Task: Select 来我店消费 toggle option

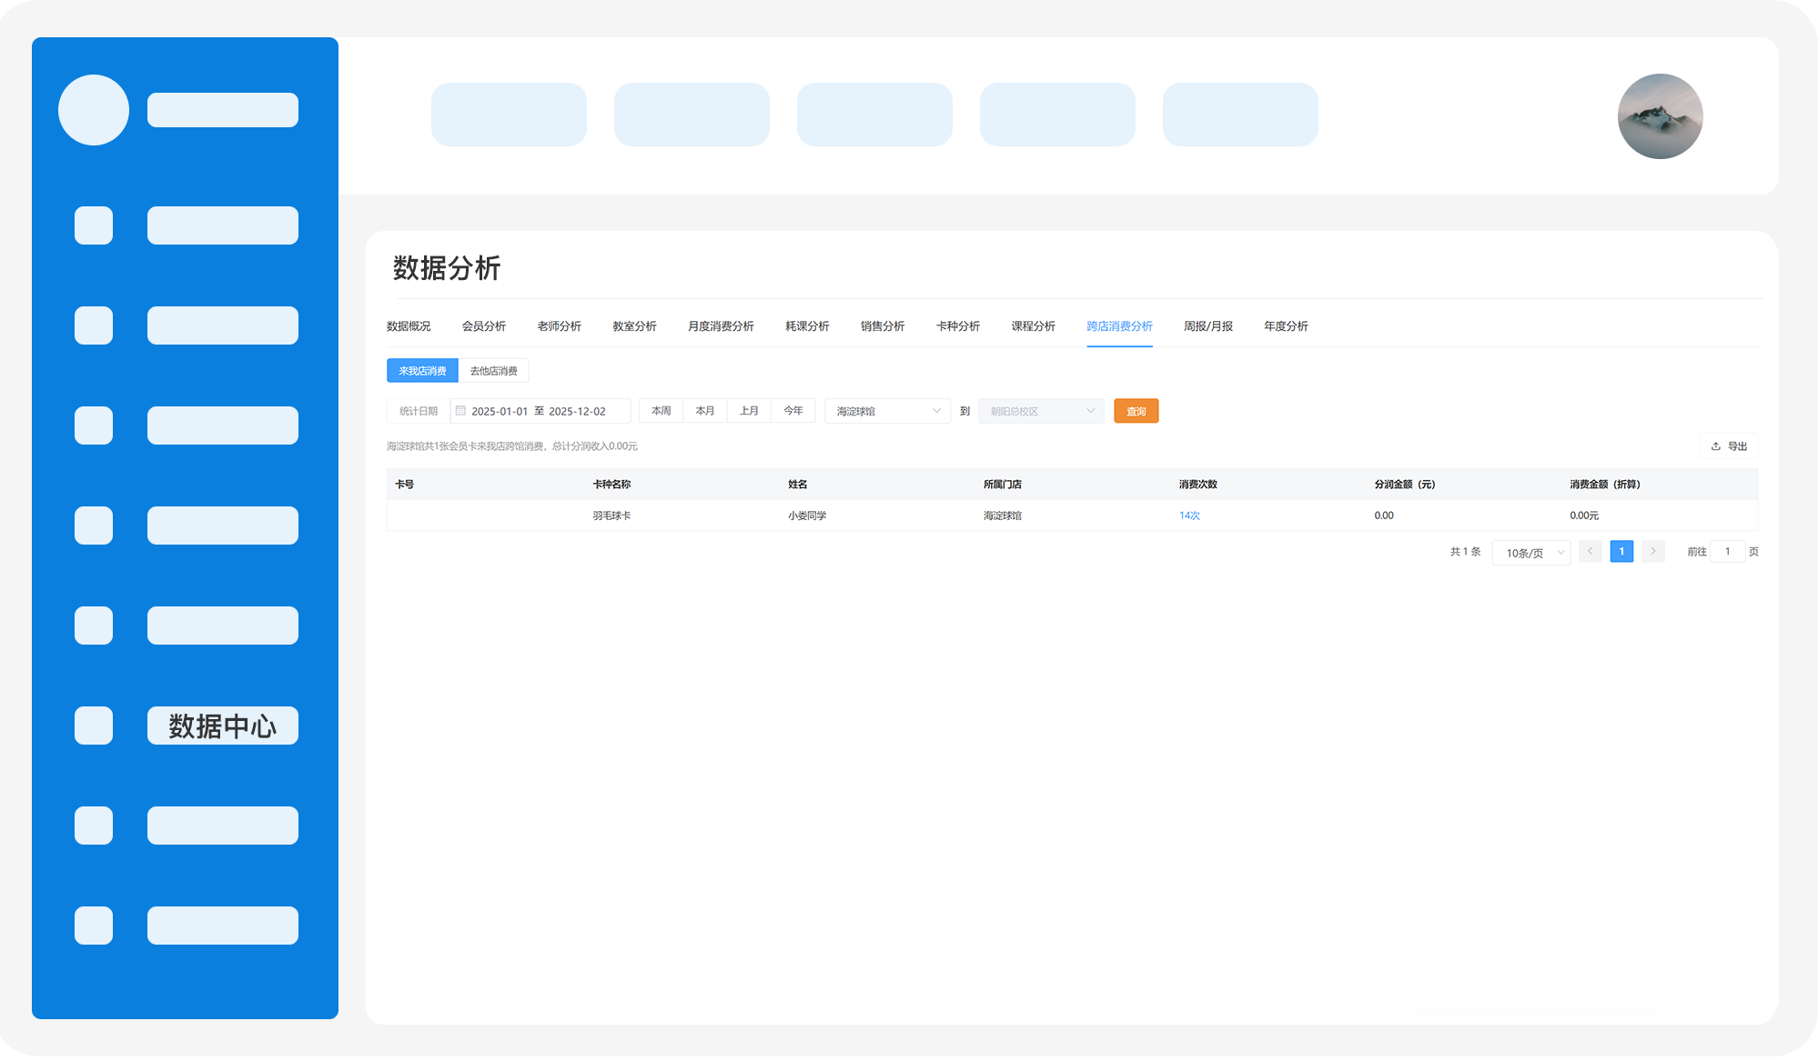Action: 422,371
